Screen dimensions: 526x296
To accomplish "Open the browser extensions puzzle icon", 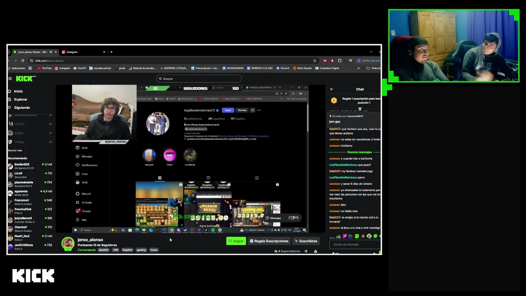I will (339, 60).
